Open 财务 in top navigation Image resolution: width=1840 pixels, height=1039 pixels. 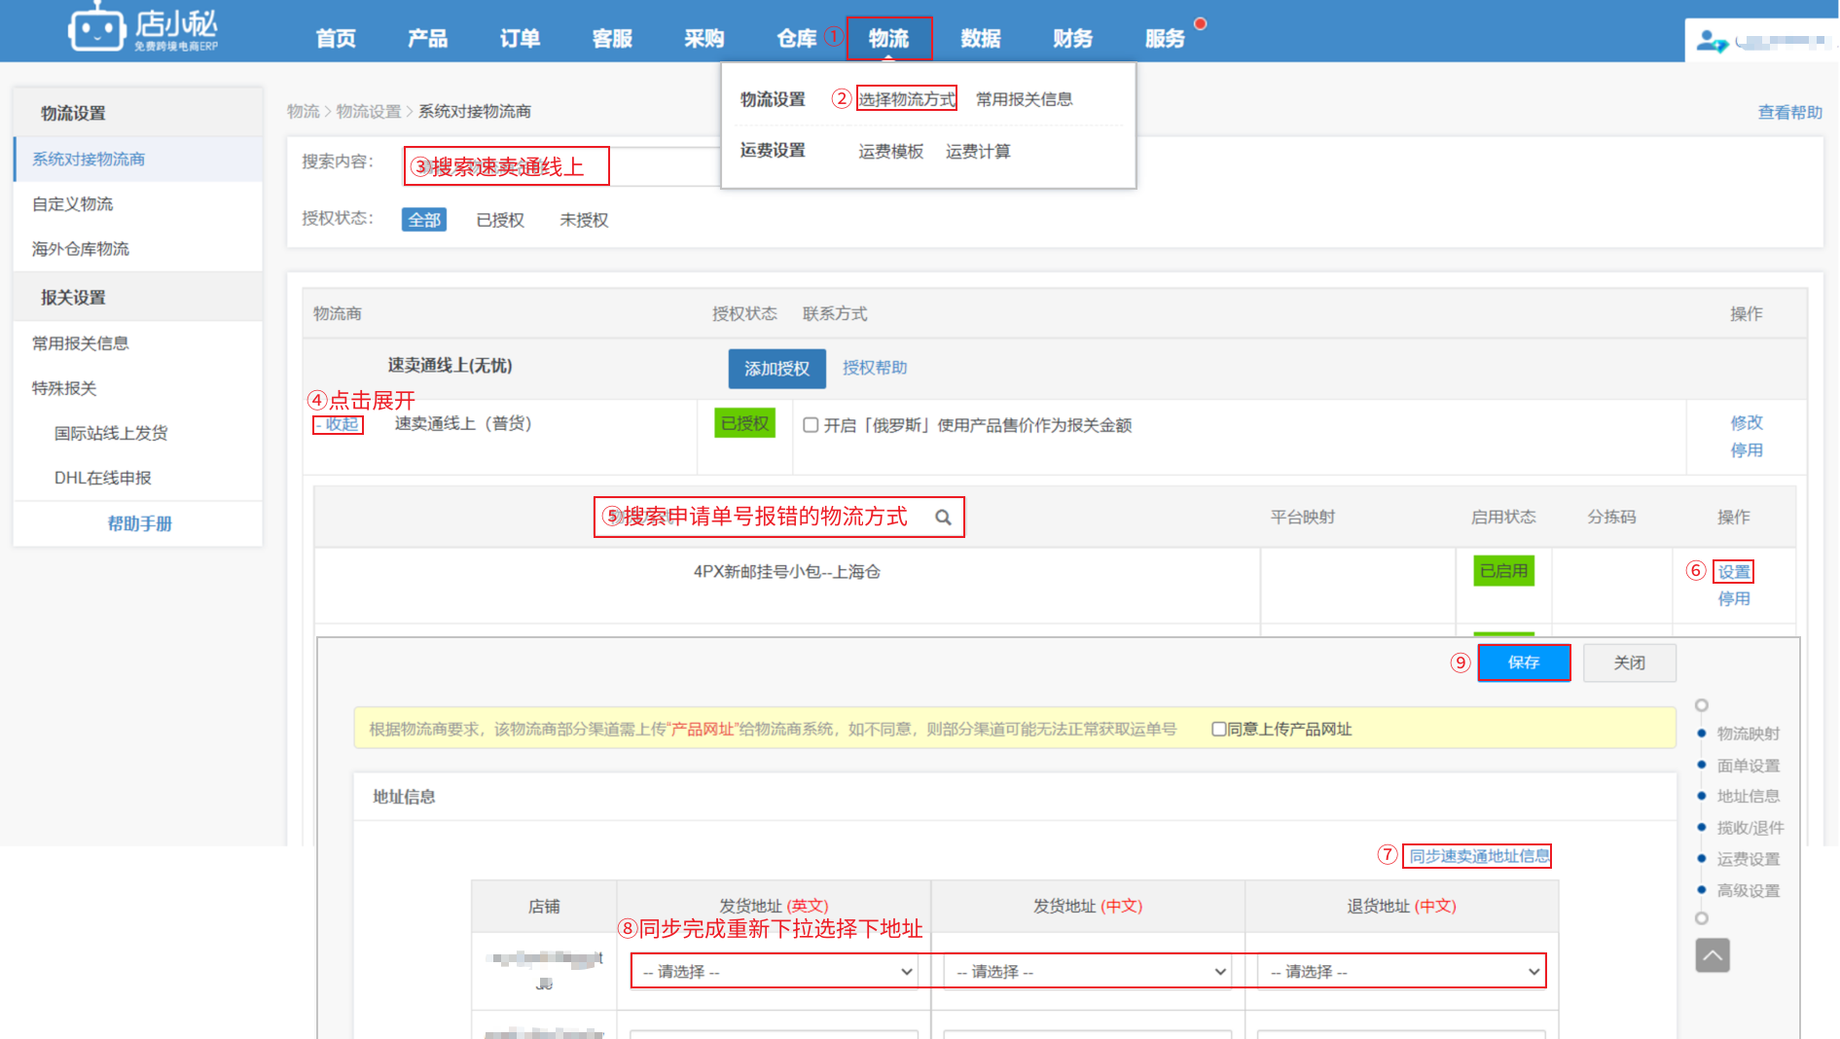tap(1072, 38)
